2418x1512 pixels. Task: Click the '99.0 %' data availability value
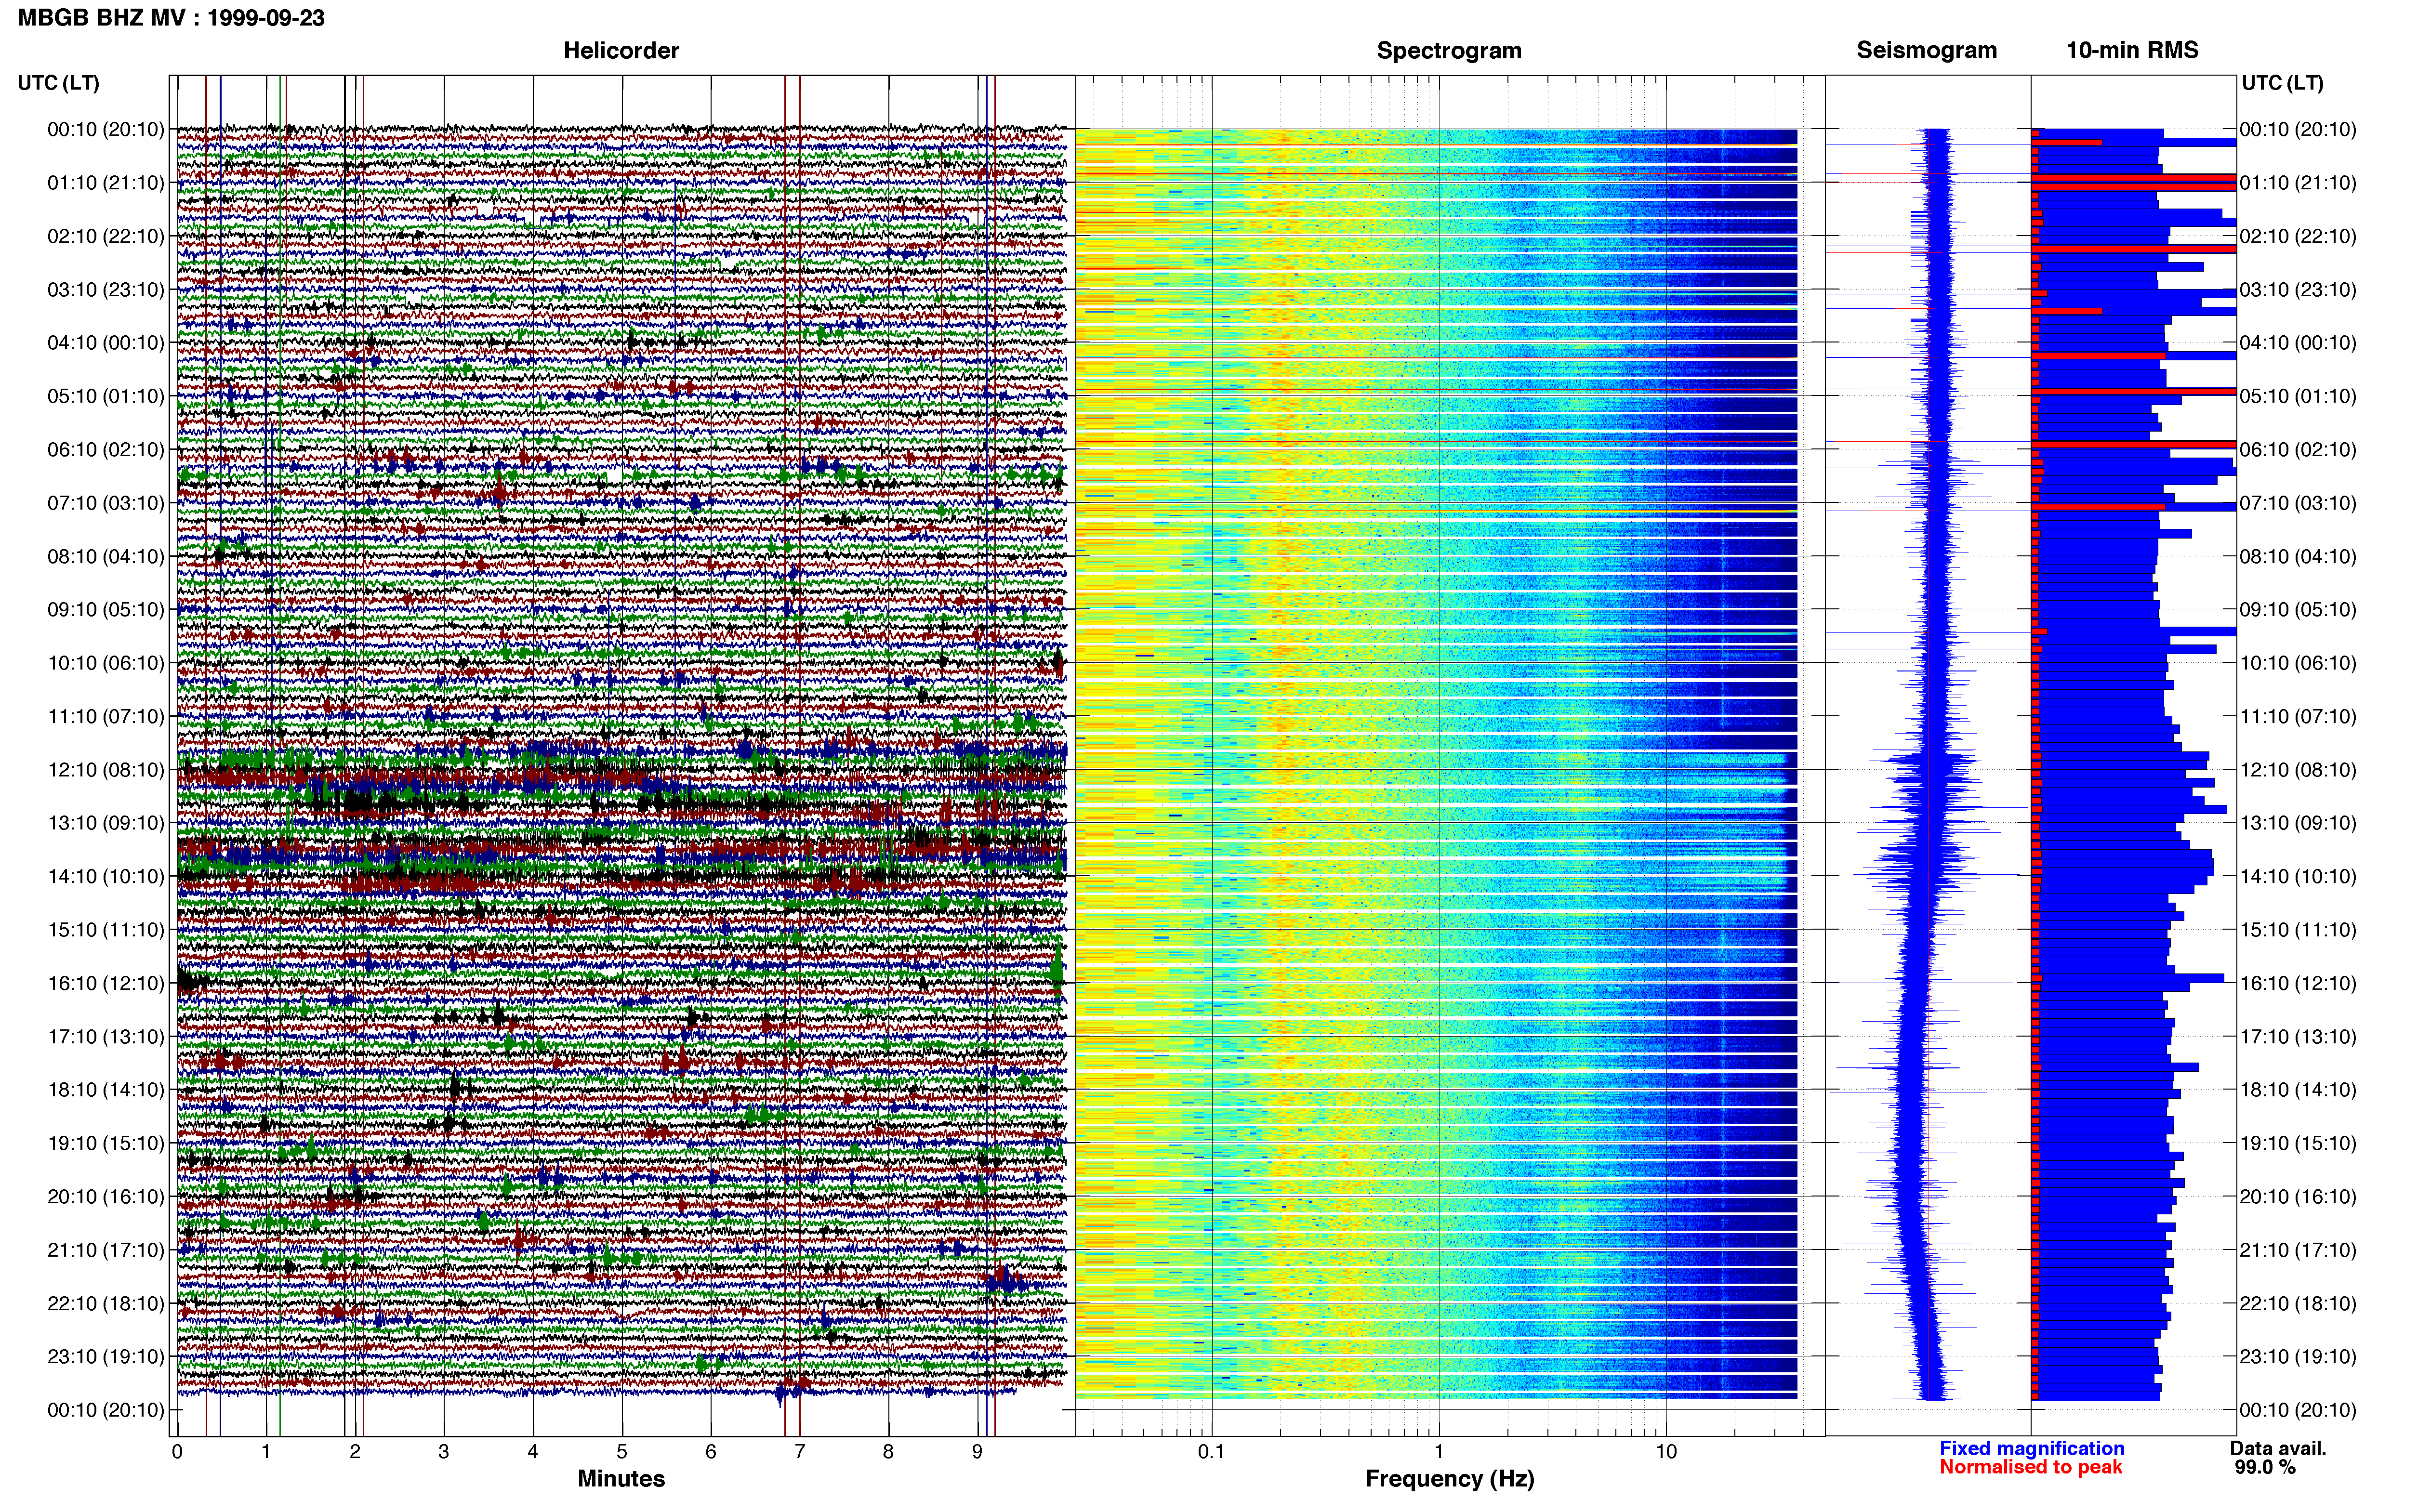[x=2265, y=1467]
